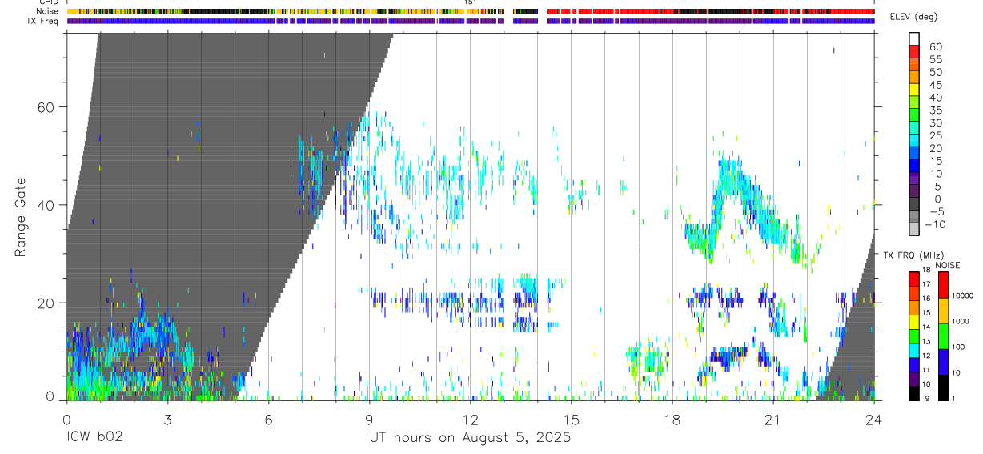Click the 'NOISE' legend title
The height and width of the screenshot is (454, 983).
point(948,265)
